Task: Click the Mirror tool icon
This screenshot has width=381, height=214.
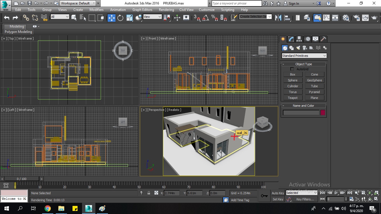Action: tap(278, 18)
